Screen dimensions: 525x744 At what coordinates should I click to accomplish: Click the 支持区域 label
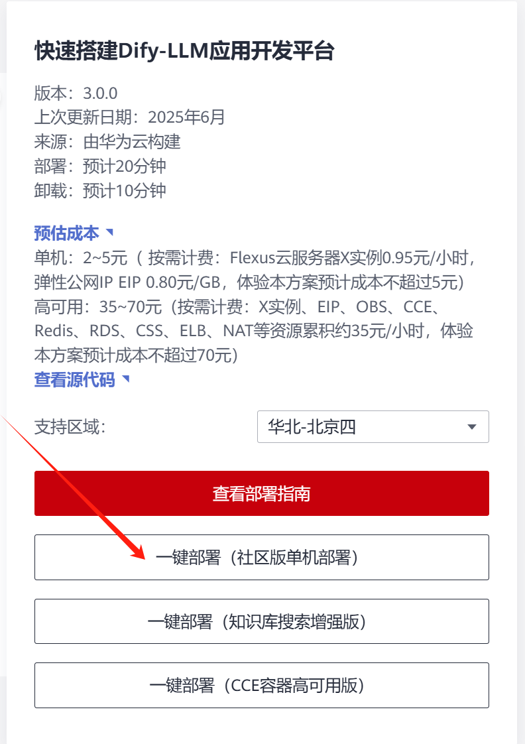tap(70, 427)
